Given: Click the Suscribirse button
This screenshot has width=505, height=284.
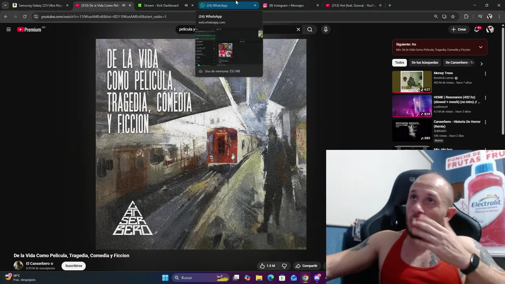Looking at the screenshot, I should [x=74, y=266].
